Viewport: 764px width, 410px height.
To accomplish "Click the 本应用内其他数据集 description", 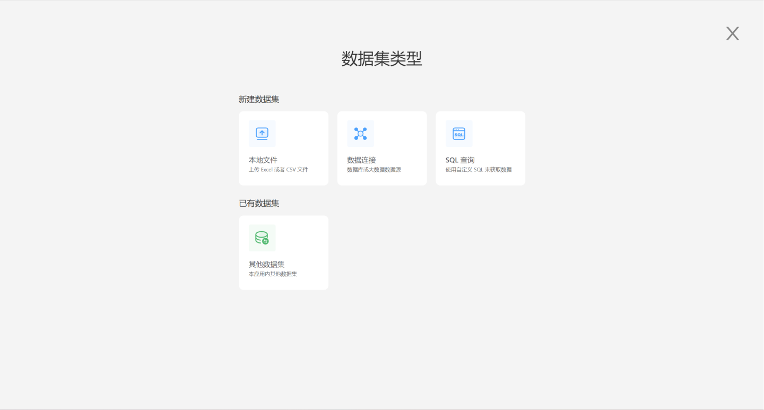I will coord(273,274).
